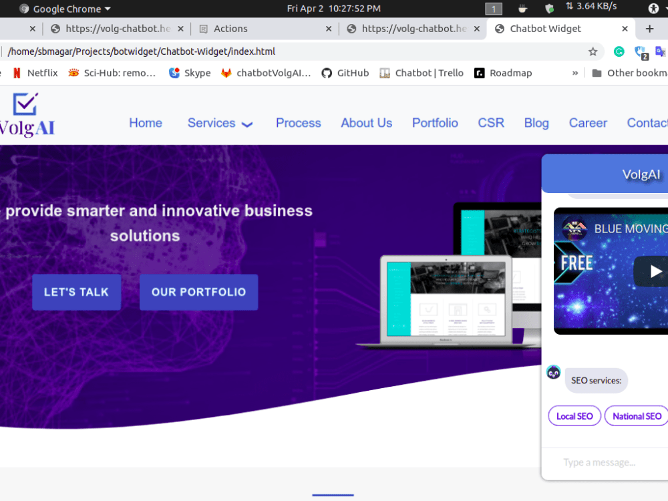The width and height of the screenshot is (668, 501).
Task: Click the bookmark star in the address bar
Action: [593, 51]
